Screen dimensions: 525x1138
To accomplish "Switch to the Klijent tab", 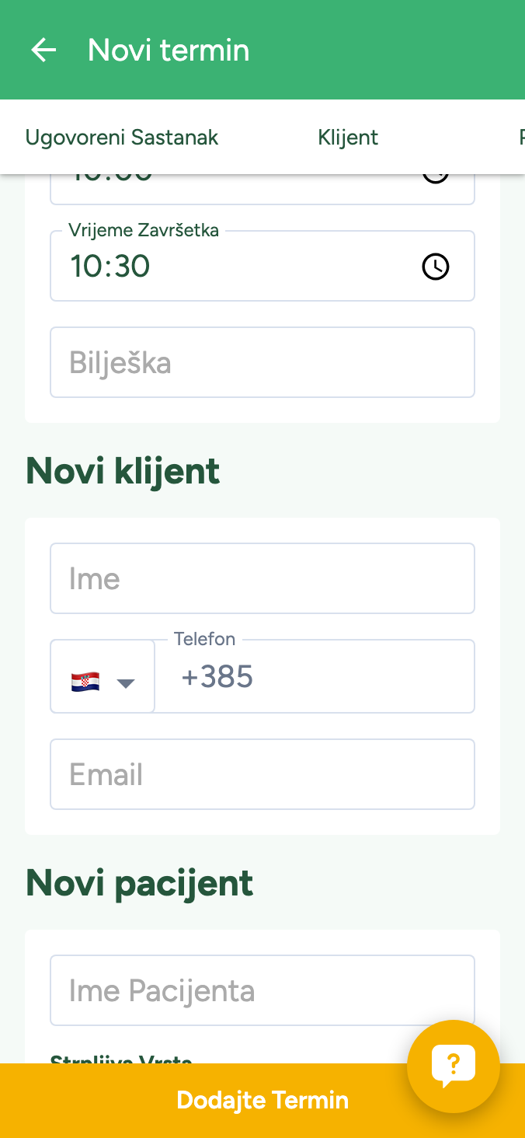I will click(x=348, y=138).
